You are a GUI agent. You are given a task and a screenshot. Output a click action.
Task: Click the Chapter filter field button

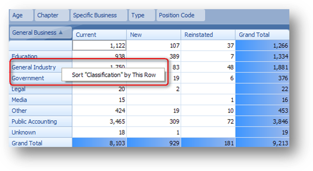52,15
